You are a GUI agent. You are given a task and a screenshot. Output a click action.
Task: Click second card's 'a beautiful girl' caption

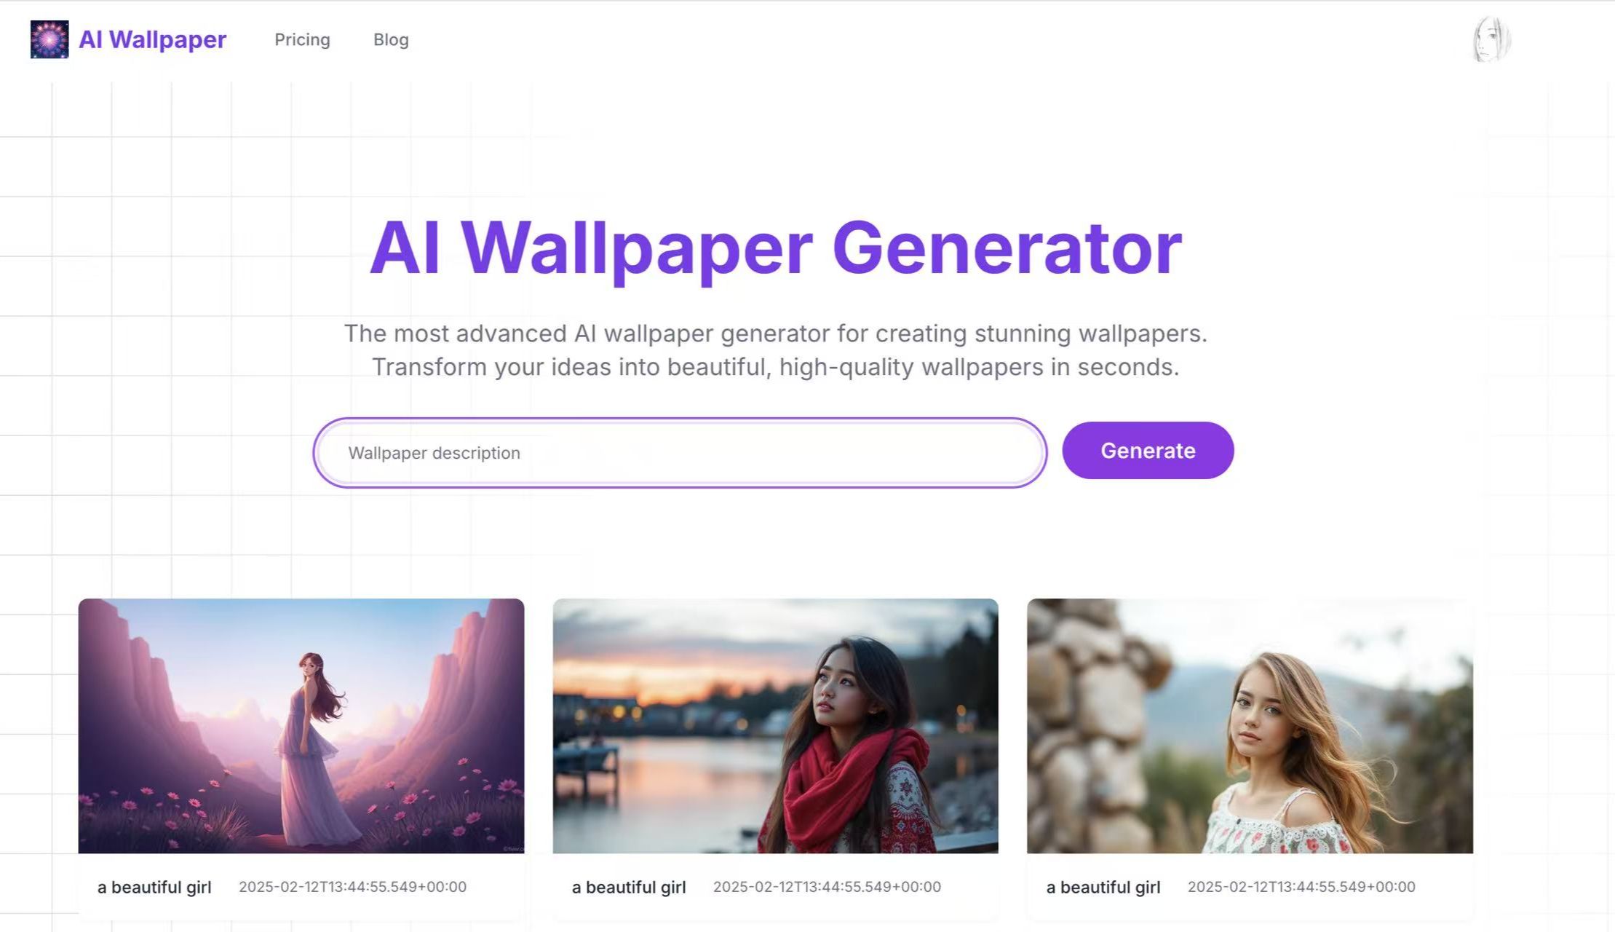[x=629, y=888]
